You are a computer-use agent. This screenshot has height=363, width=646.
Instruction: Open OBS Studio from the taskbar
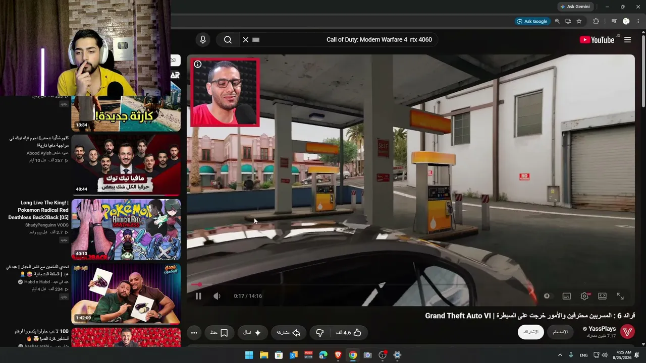click(383, 355)
